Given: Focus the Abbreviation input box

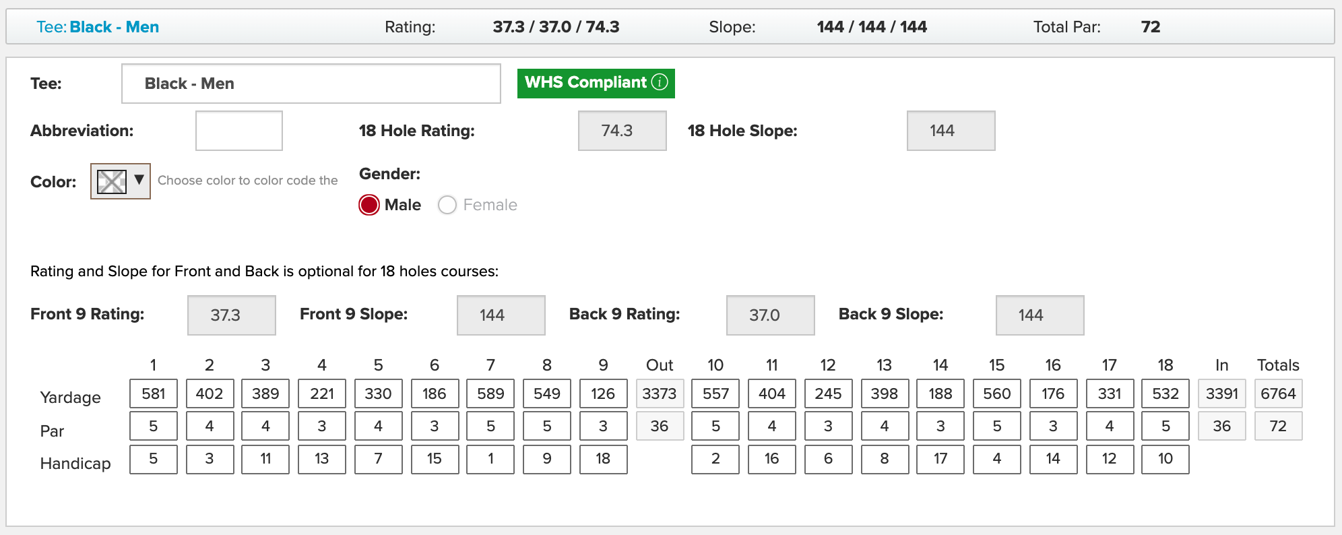Looking at the screenshot, I should pos(239,131).
